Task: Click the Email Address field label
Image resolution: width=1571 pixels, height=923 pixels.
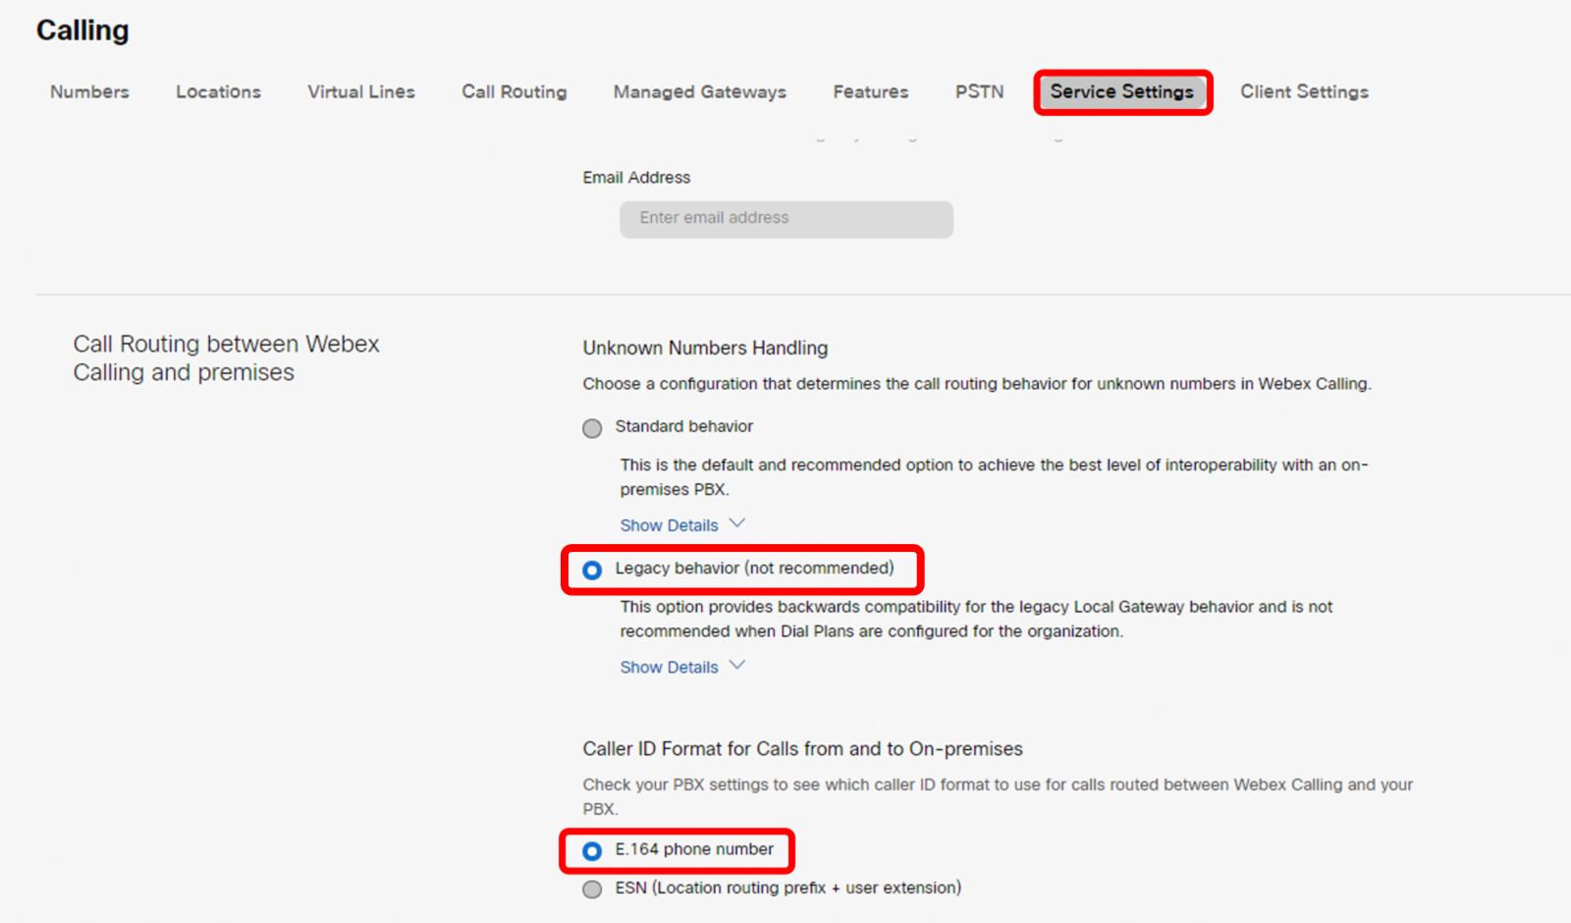Action: [x=636, y=178]
